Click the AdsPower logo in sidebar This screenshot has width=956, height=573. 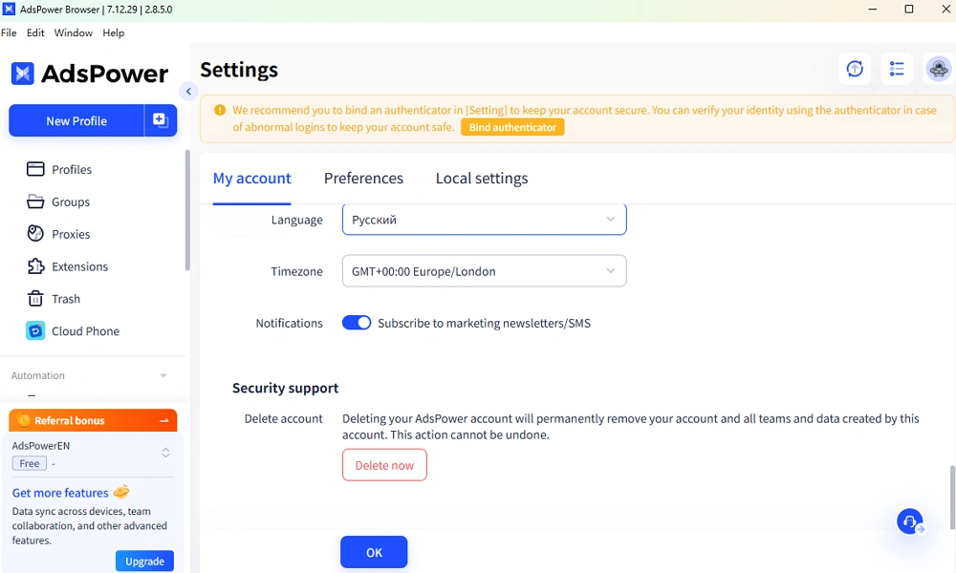[x=89, y=74]
